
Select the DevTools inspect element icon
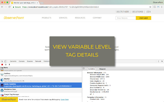[x=2, y=61]
